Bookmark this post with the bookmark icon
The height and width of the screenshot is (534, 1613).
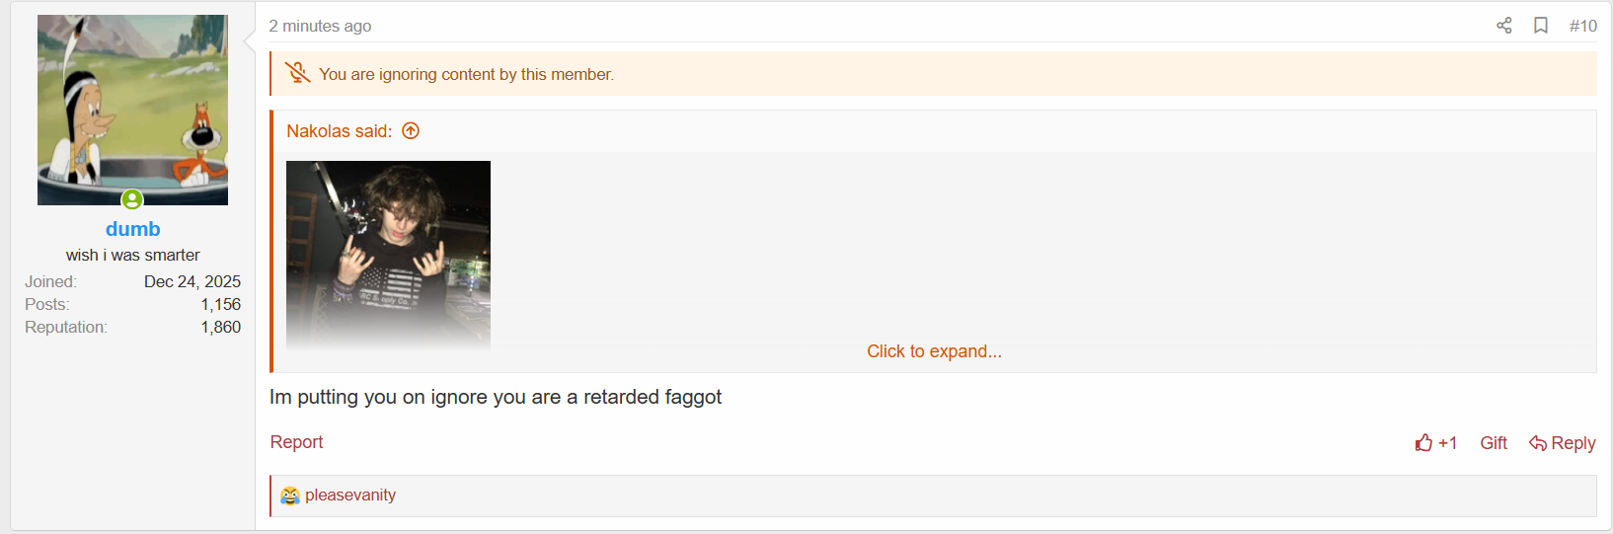pyautogui.click(x=1540, y=26)
